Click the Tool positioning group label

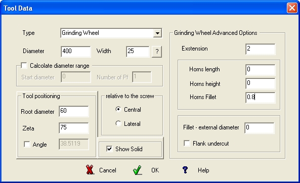point(41,96)
